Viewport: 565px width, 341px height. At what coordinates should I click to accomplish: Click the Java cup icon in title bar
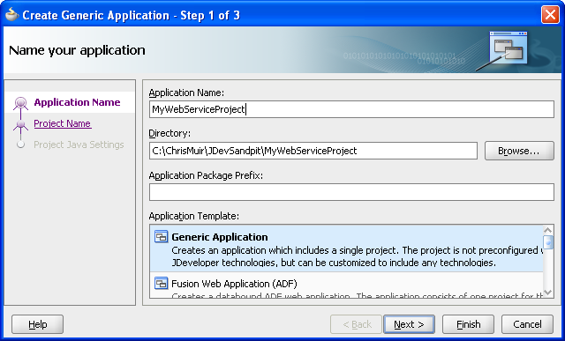11,15
